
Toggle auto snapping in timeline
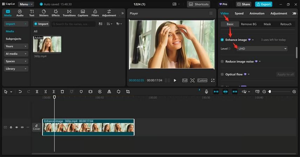point(225,92)
